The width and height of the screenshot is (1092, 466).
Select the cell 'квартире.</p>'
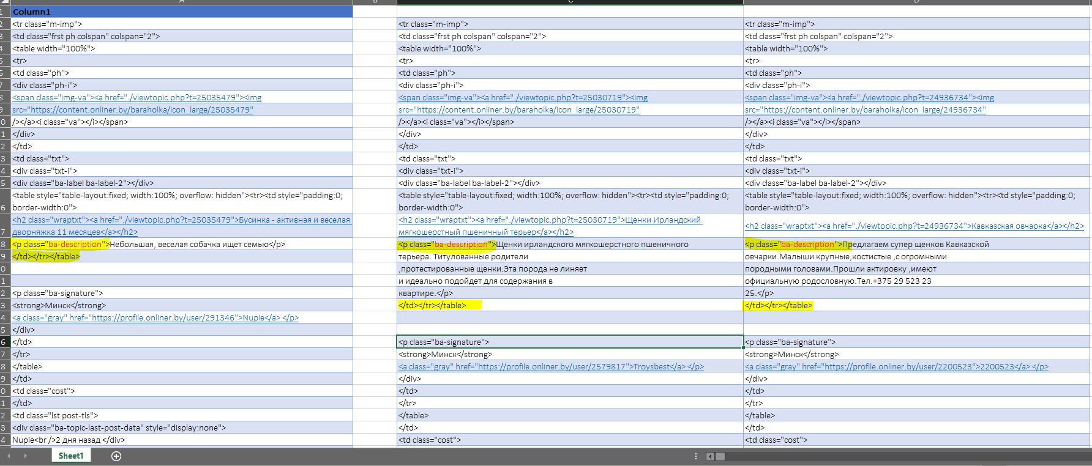click(x=570, y=293)
